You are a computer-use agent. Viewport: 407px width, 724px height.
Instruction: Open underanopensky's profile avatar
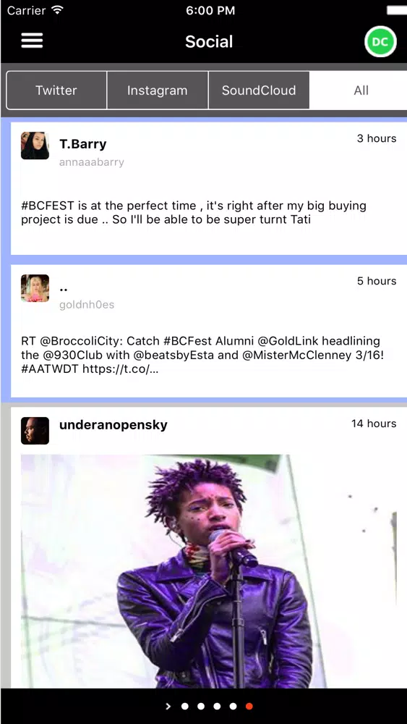[35, 431]
